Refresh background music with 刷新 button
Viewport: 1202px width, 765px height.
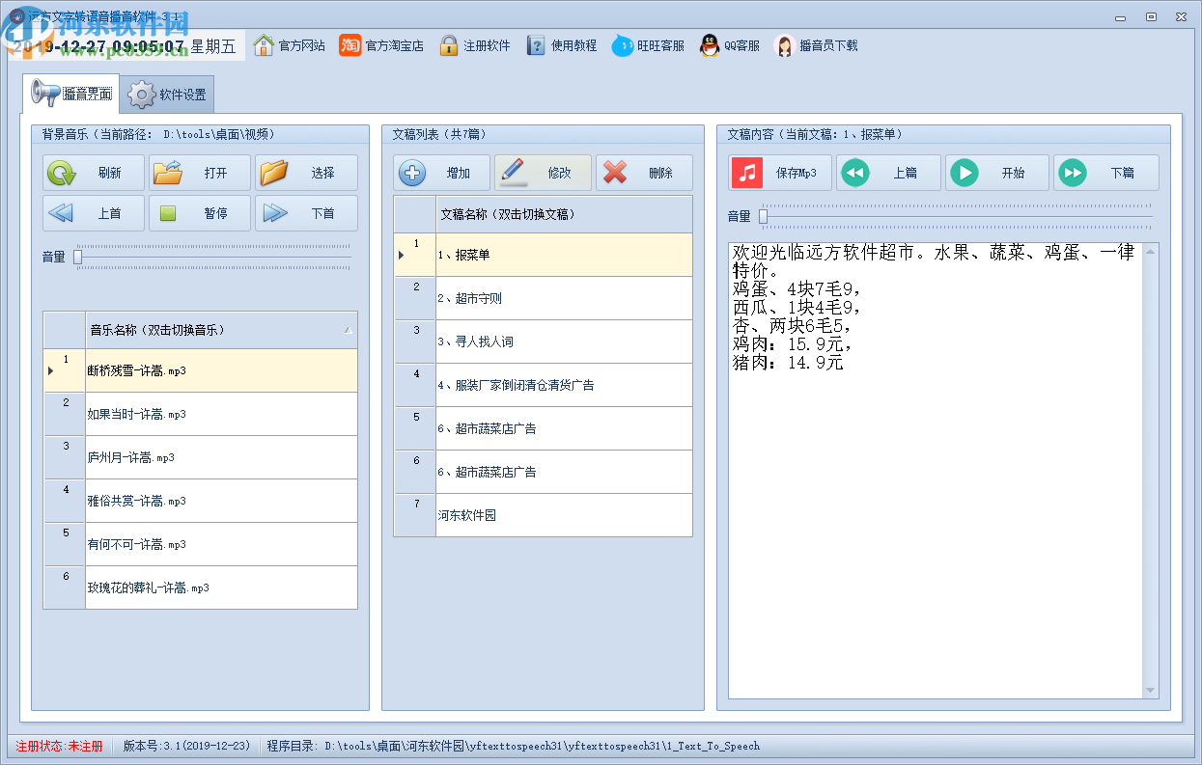[x=94, y=174]
